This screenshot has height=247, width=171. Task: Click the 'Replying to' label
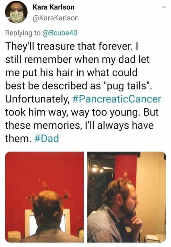[x=23, y=33]
